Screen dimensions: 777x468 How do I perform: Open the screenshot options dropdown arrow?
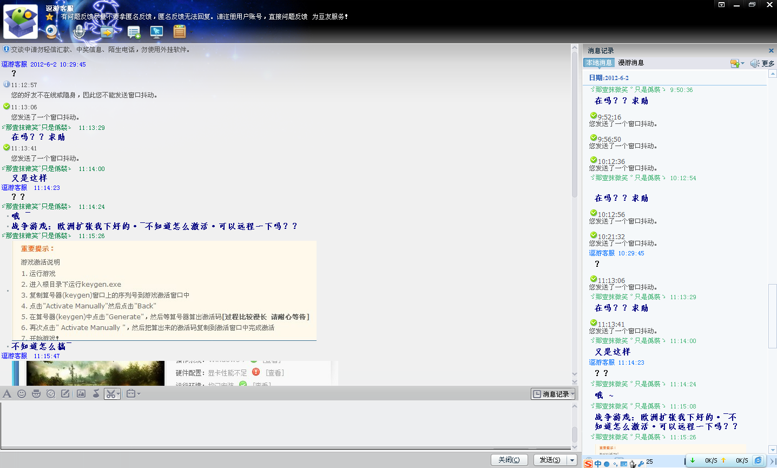pyautogui.click(x=118, y=394)
